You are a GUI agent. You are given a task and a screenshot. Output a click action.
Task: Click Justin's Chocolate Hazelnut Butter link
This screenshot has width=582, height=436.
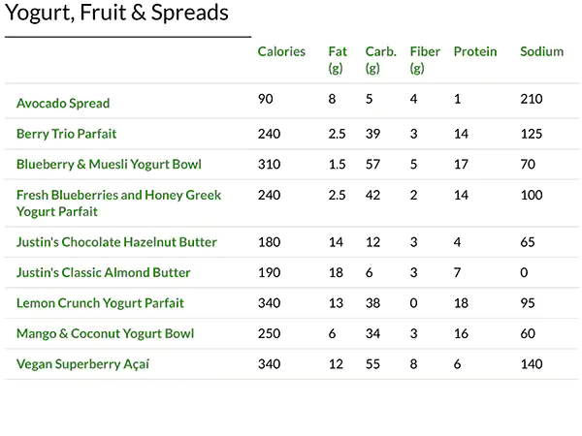116,242
